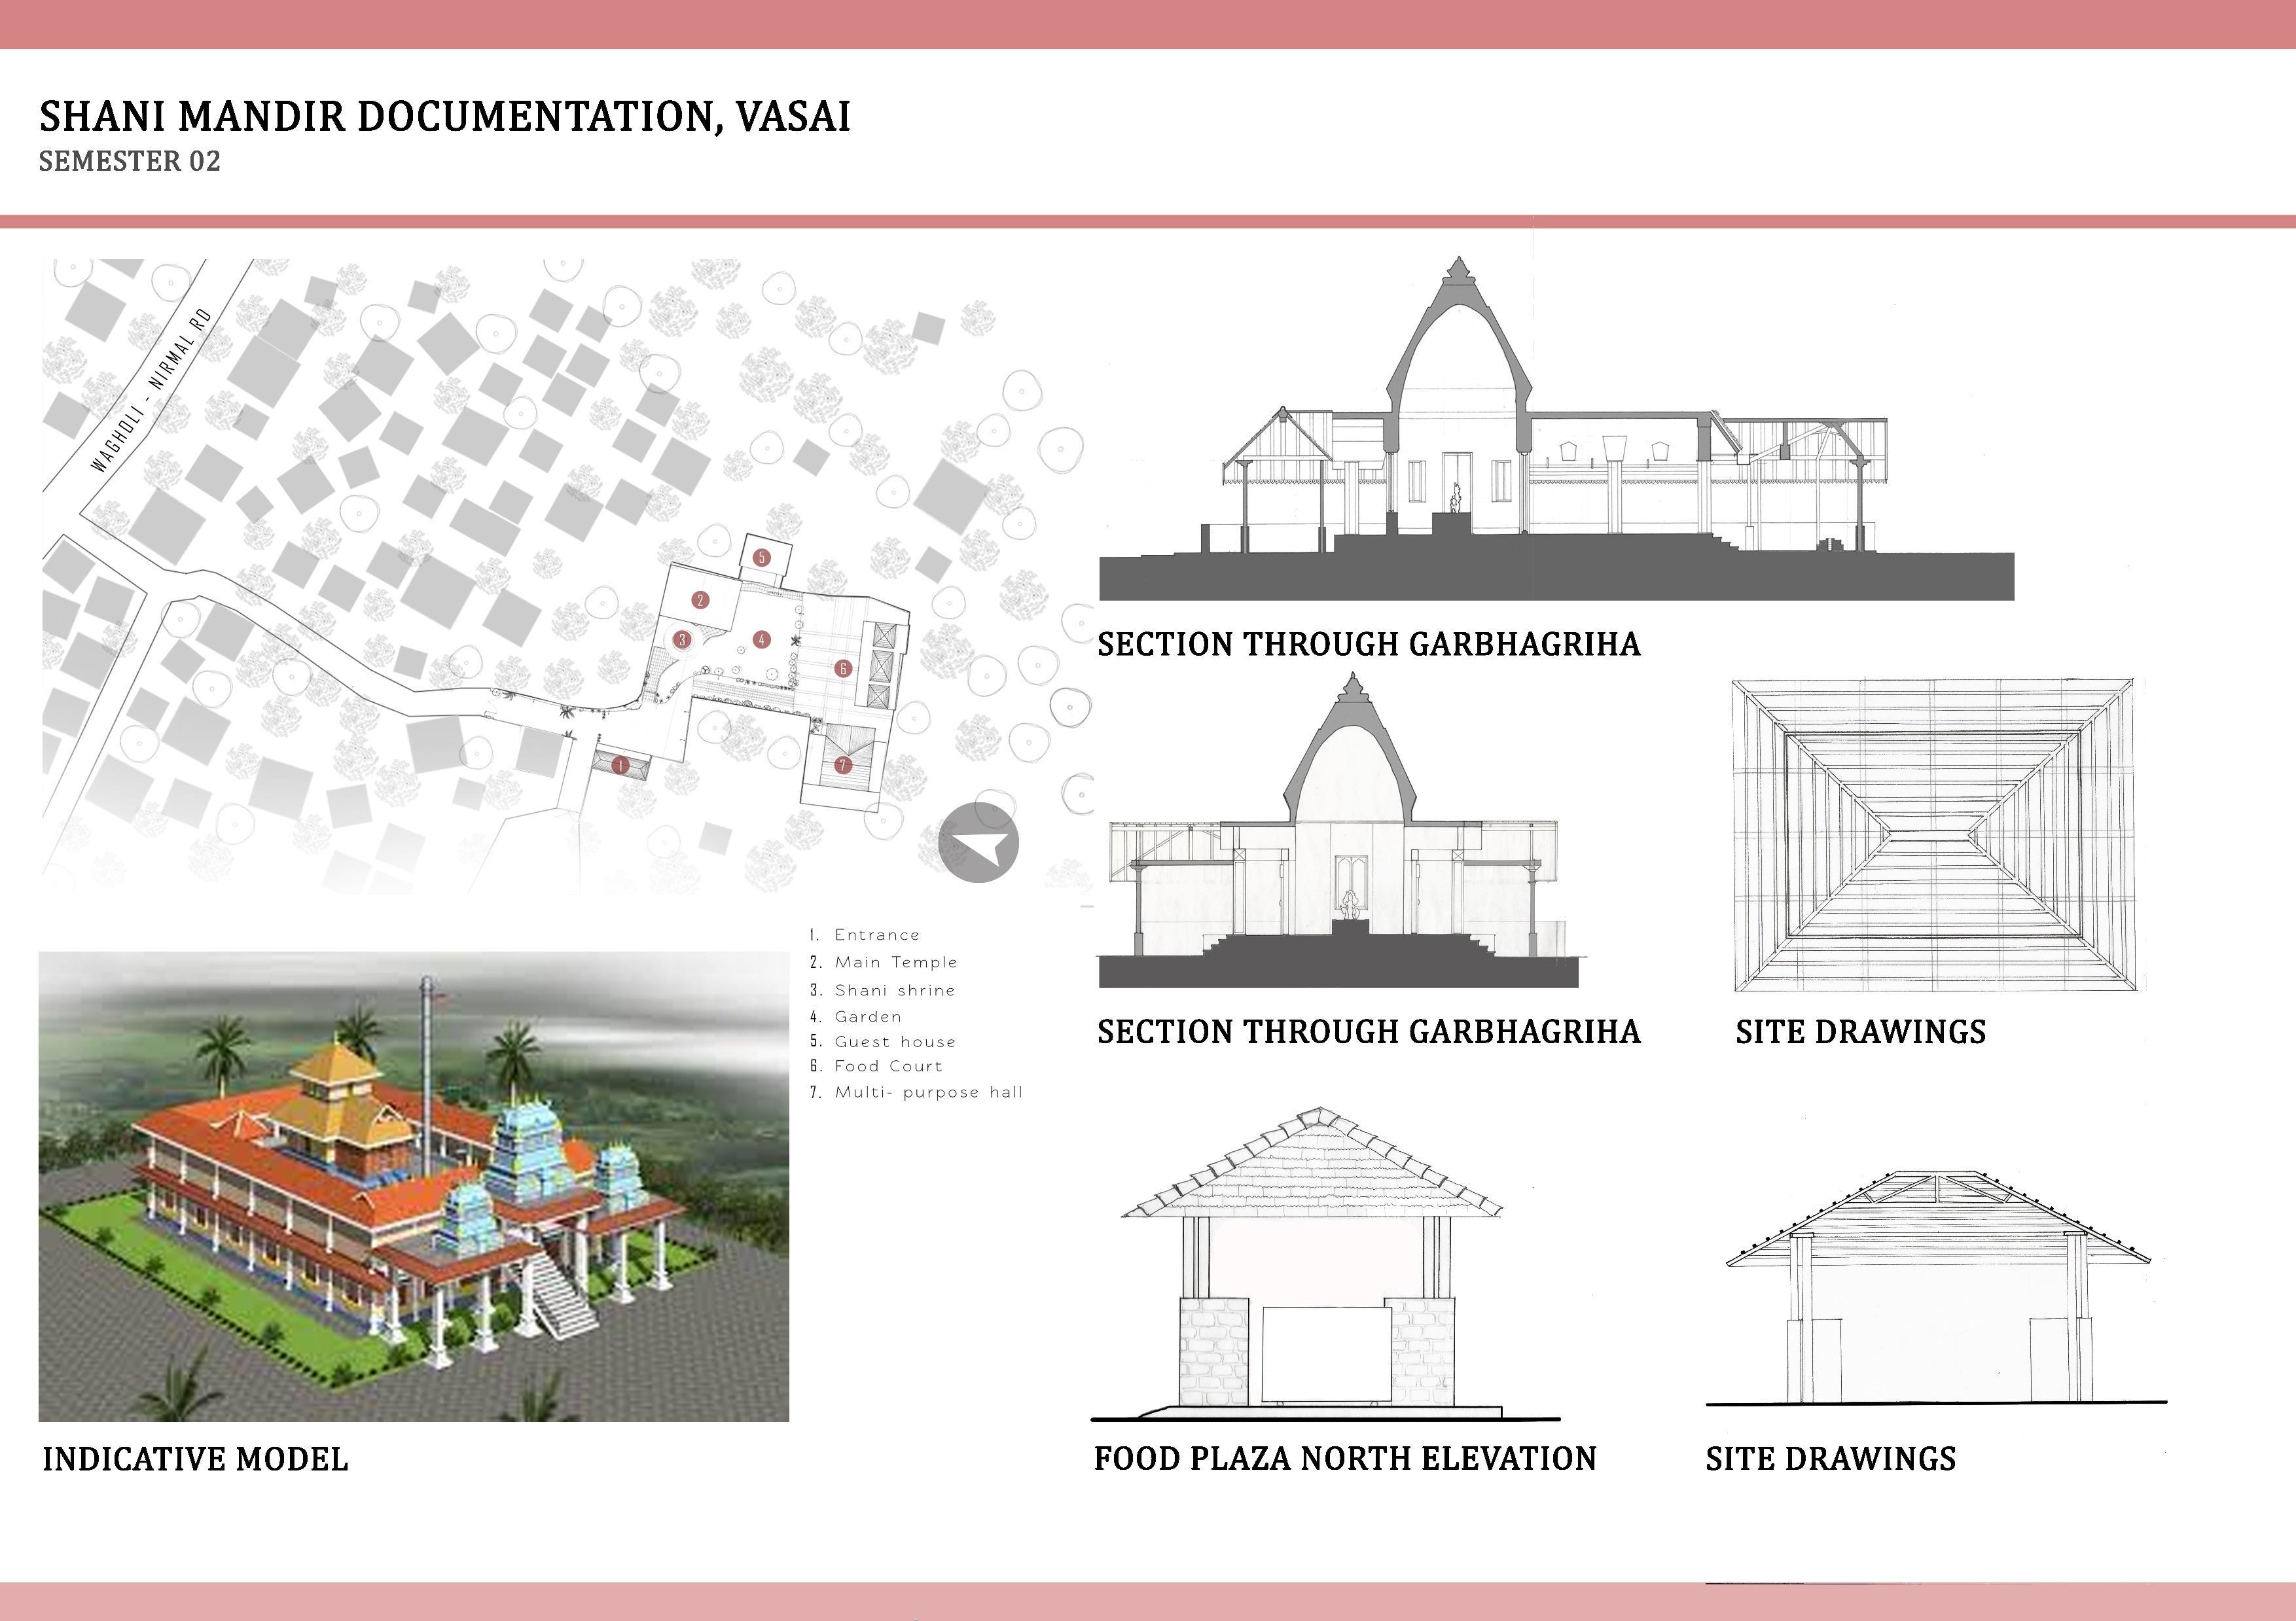The width and height of the screenshot is (2296, 1621).
Task: Select the Main Temple legend entry
Action: [x=895, y=962]
